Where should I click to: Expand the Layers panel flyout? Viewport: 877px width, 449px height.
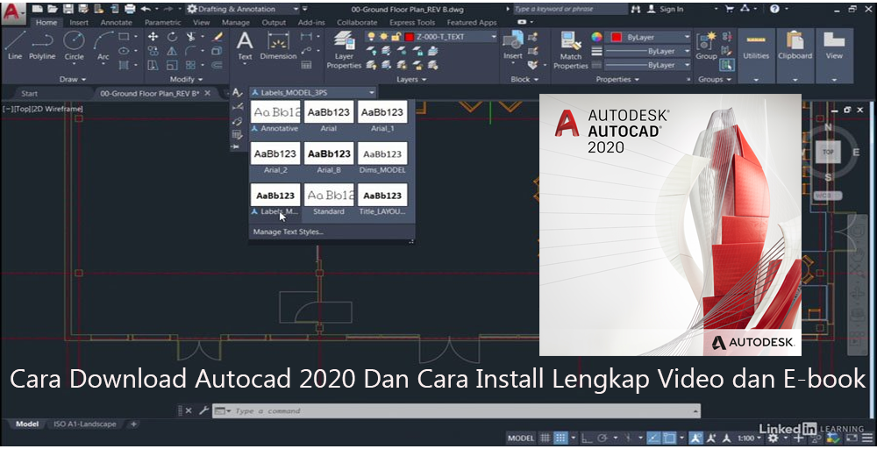tap(411, 80)
